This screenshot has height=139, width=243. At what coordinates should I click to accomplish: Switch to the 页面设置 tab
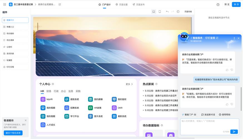(121, 4)
